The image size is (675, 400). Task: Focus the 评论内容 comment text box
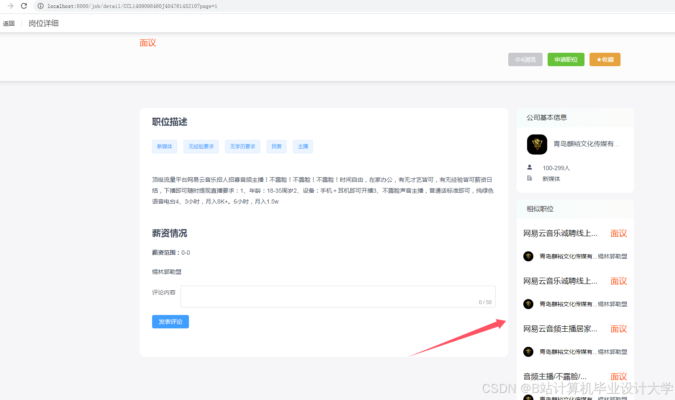click(338, 297)
